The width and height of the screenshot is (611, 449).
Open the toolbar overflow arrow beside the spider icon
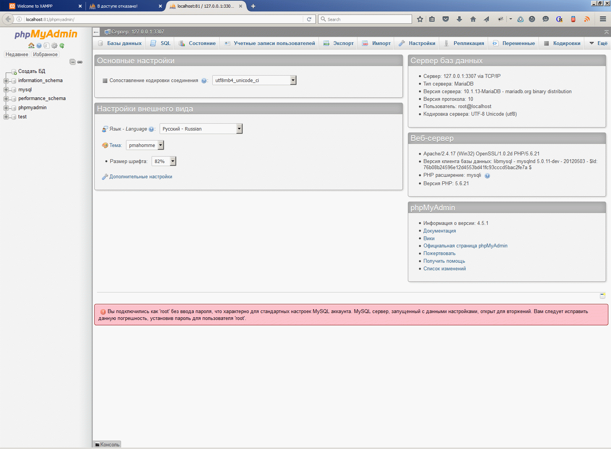point(511,19)
